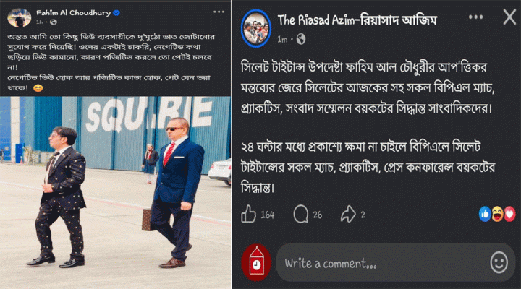
Task: Click your red commenter avatar
Action: point(256,262)
